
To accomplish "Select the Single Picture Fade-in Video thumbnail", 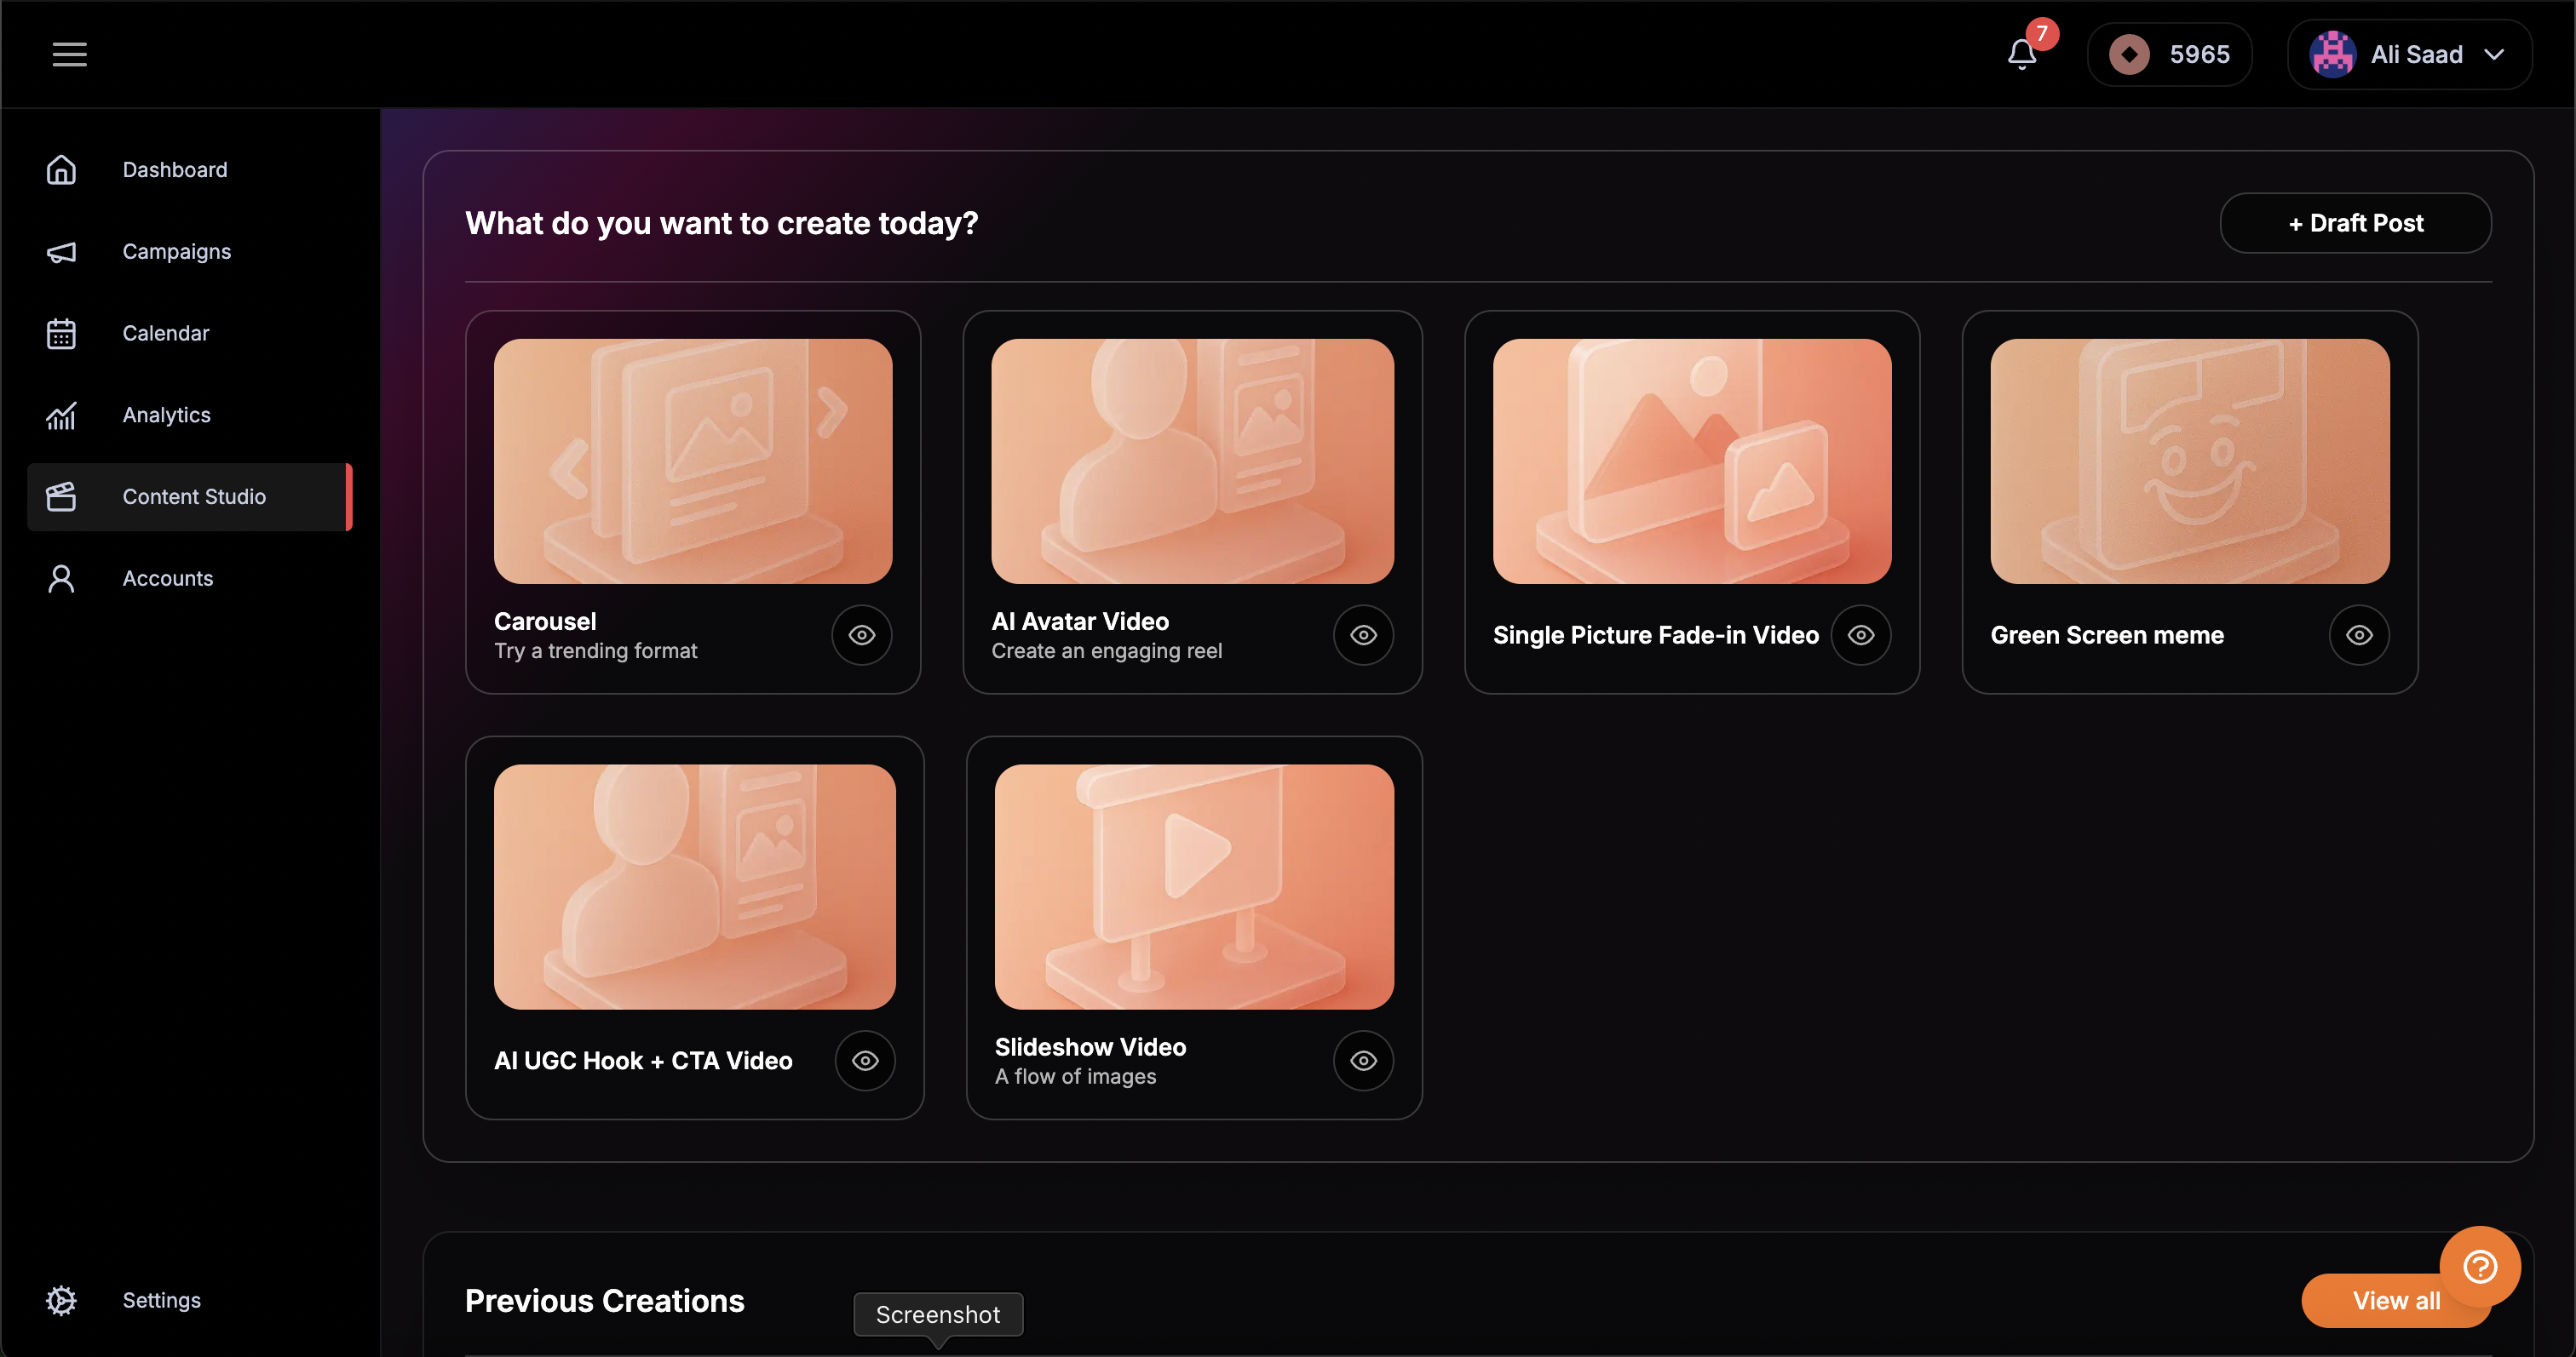I will point(1691,461).
